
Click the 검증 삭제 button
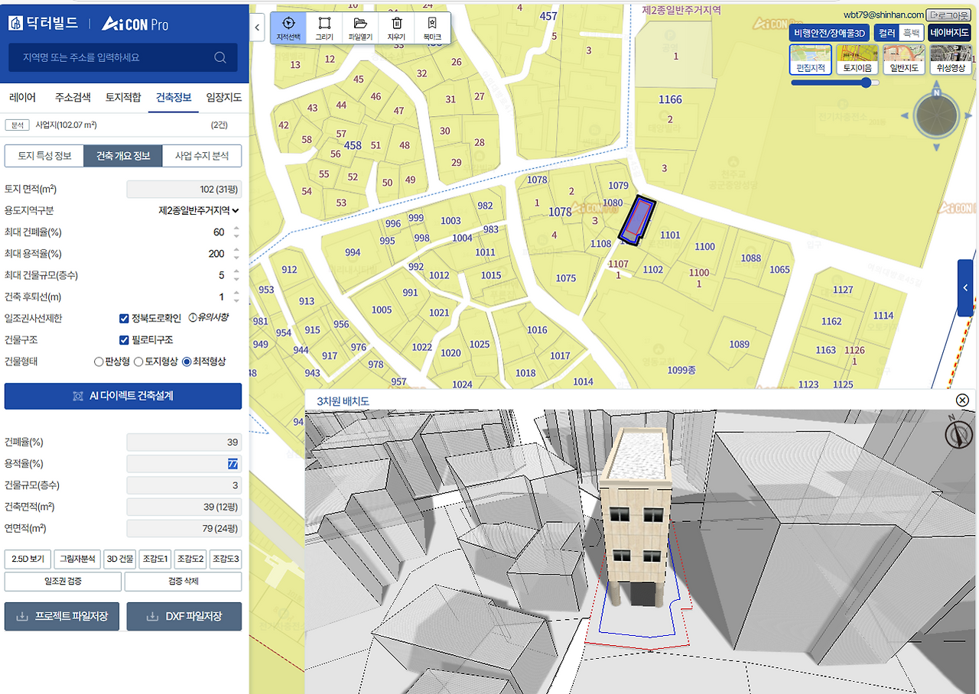183,582
